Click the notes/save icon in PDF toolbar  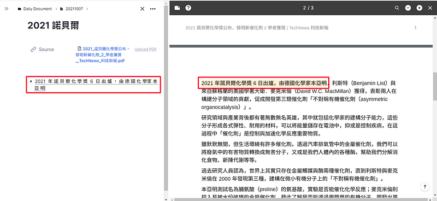coord(177,8)
